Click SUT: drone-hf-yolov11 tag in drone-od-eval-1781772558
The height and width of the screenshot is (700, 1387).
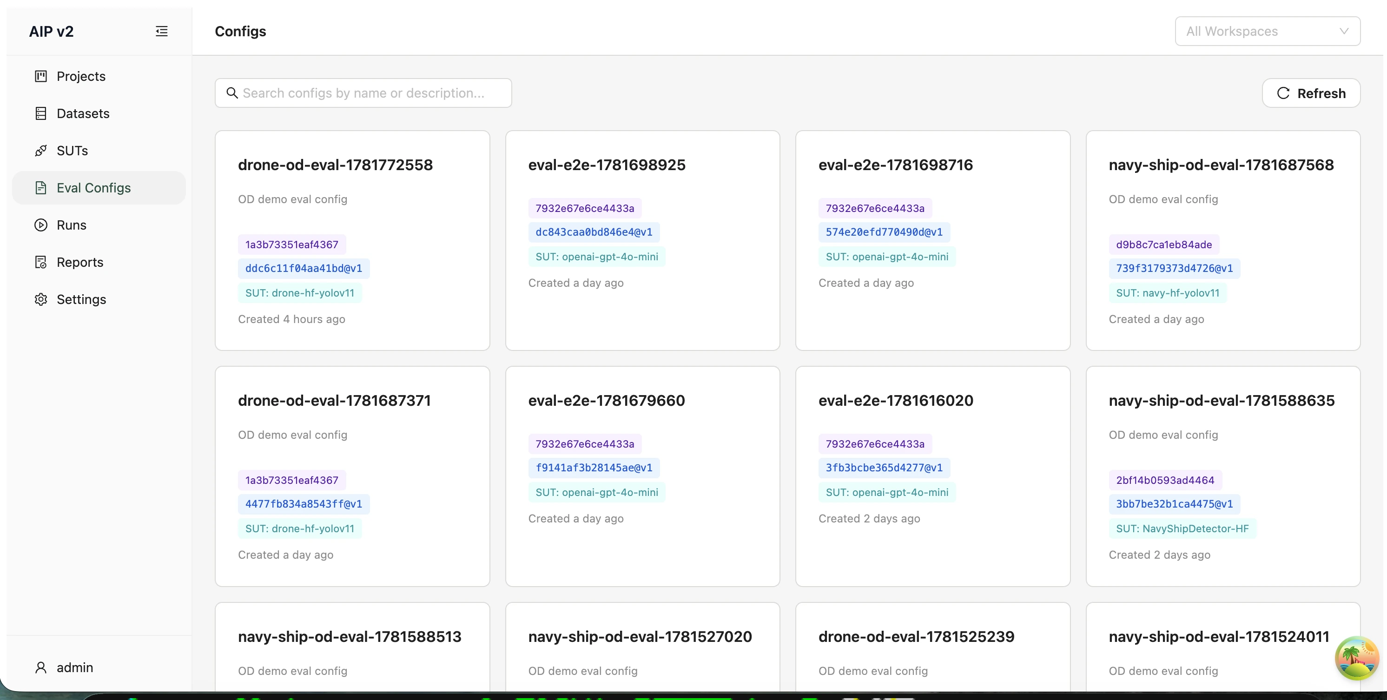click(300, 293)
